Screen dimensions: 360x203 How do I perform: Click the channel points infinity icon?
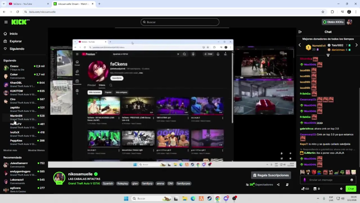coord(305,189)
